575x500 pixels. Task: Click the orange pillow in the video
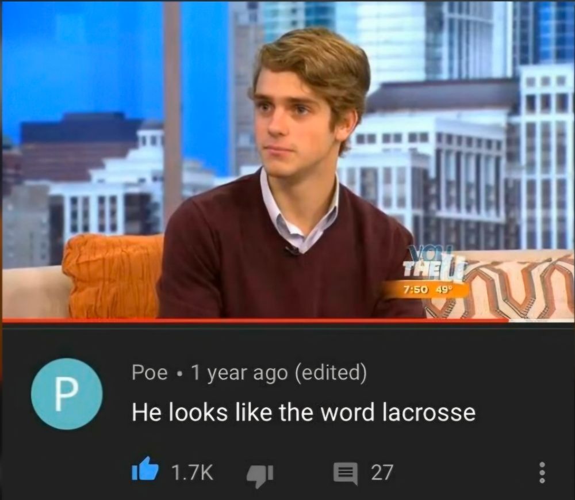[113, 276]
